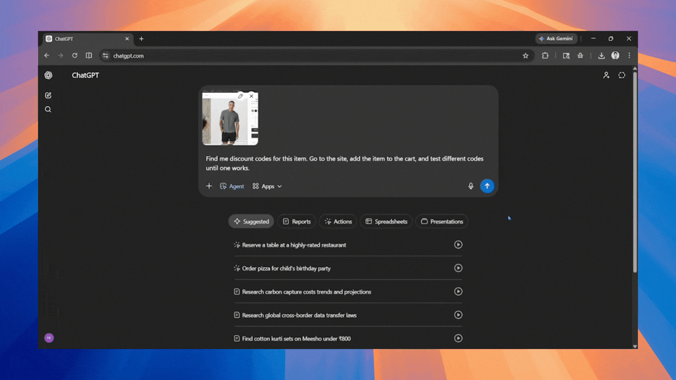Screen dimensions: 676x380
Task: Open the new chat compose icon
Action: (48, 95)
